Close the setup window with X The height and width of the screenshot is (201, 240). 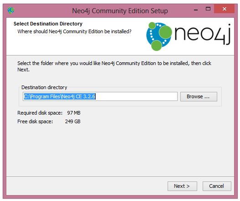224,9
